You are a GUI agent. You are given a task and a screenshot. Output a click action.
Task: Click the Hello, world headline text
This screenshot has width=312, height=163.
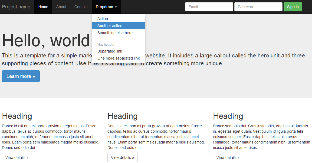(x=46, y=41)
